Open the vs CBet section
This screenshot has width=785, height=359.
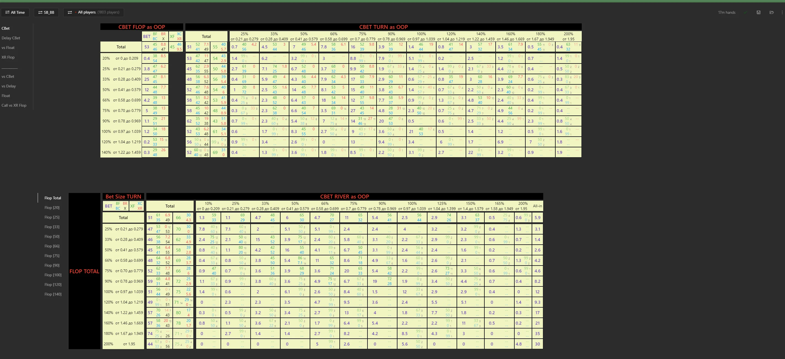click(8, 76)
